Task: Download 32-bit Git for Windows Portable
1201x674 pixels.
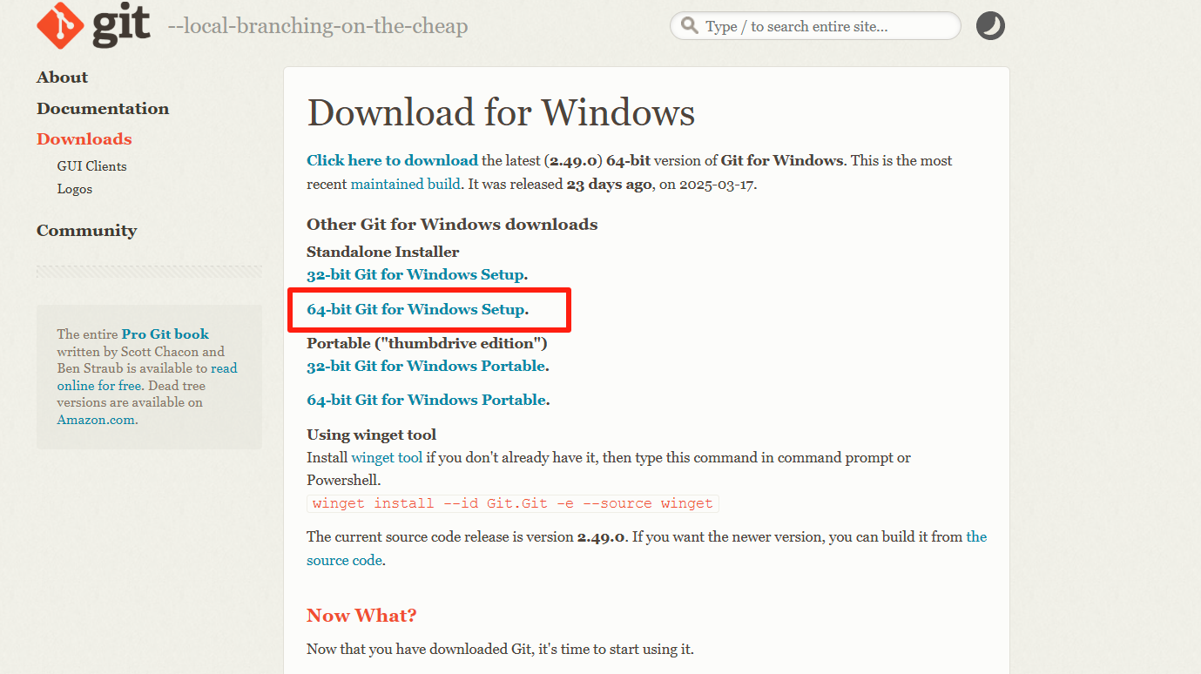Action: 426,366
